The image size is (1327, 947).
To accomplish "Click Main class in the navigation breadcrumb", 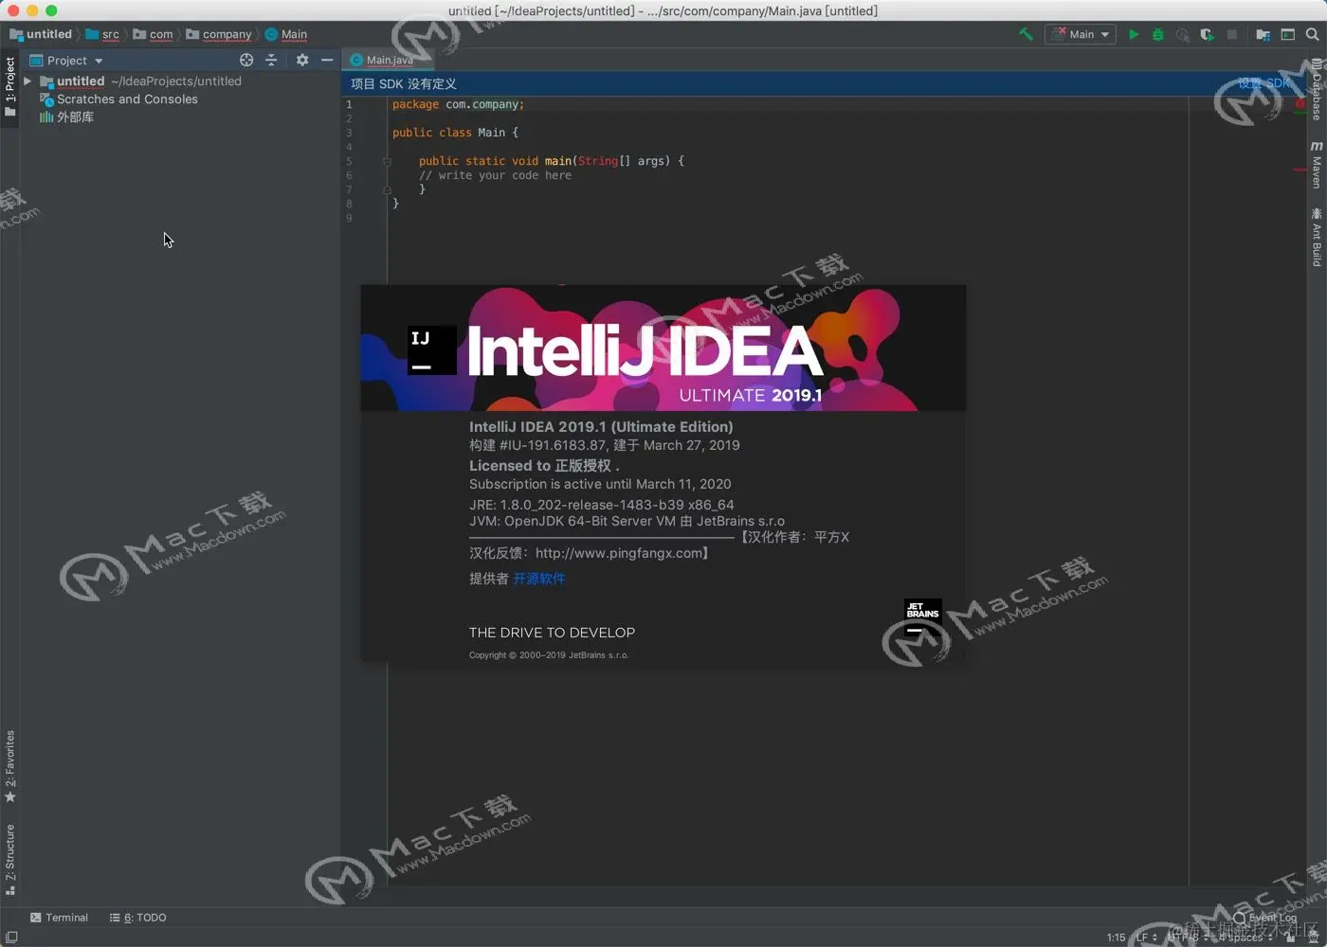I will pyautogui.click(x=286, y=34).
